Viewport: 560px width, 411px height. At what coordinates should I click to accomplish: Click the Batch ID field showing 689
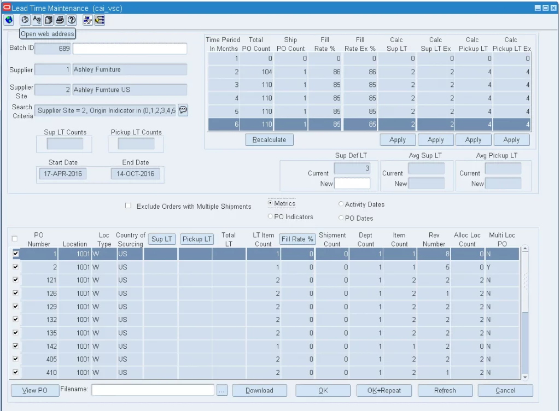[x=53, y=49]
